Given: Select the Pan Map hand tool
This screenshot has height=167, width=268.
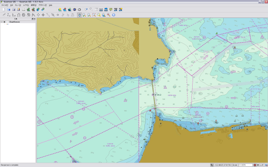Looking at the screenshot, I should point(80,15).
